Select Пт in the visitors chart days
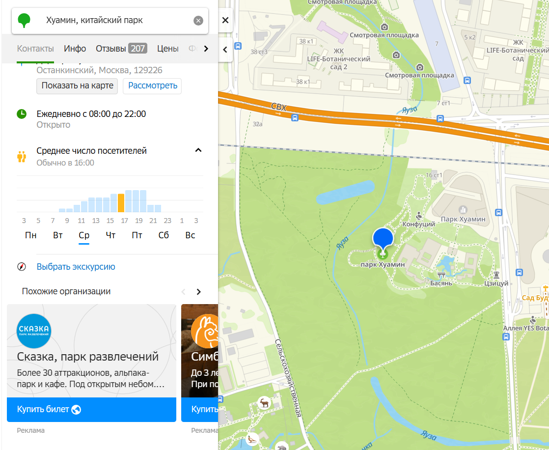549x450 pixels. (137, 235)
